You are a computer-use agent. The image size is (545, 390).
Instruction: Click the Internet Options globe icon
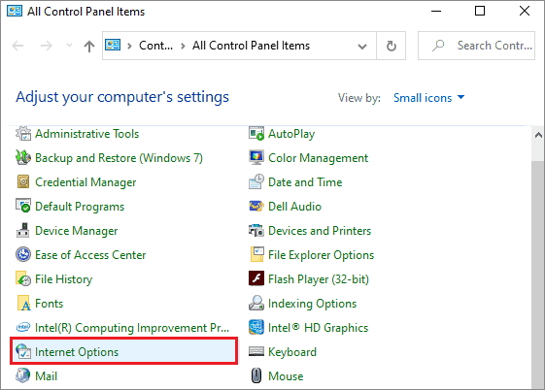tap(23, 351)
